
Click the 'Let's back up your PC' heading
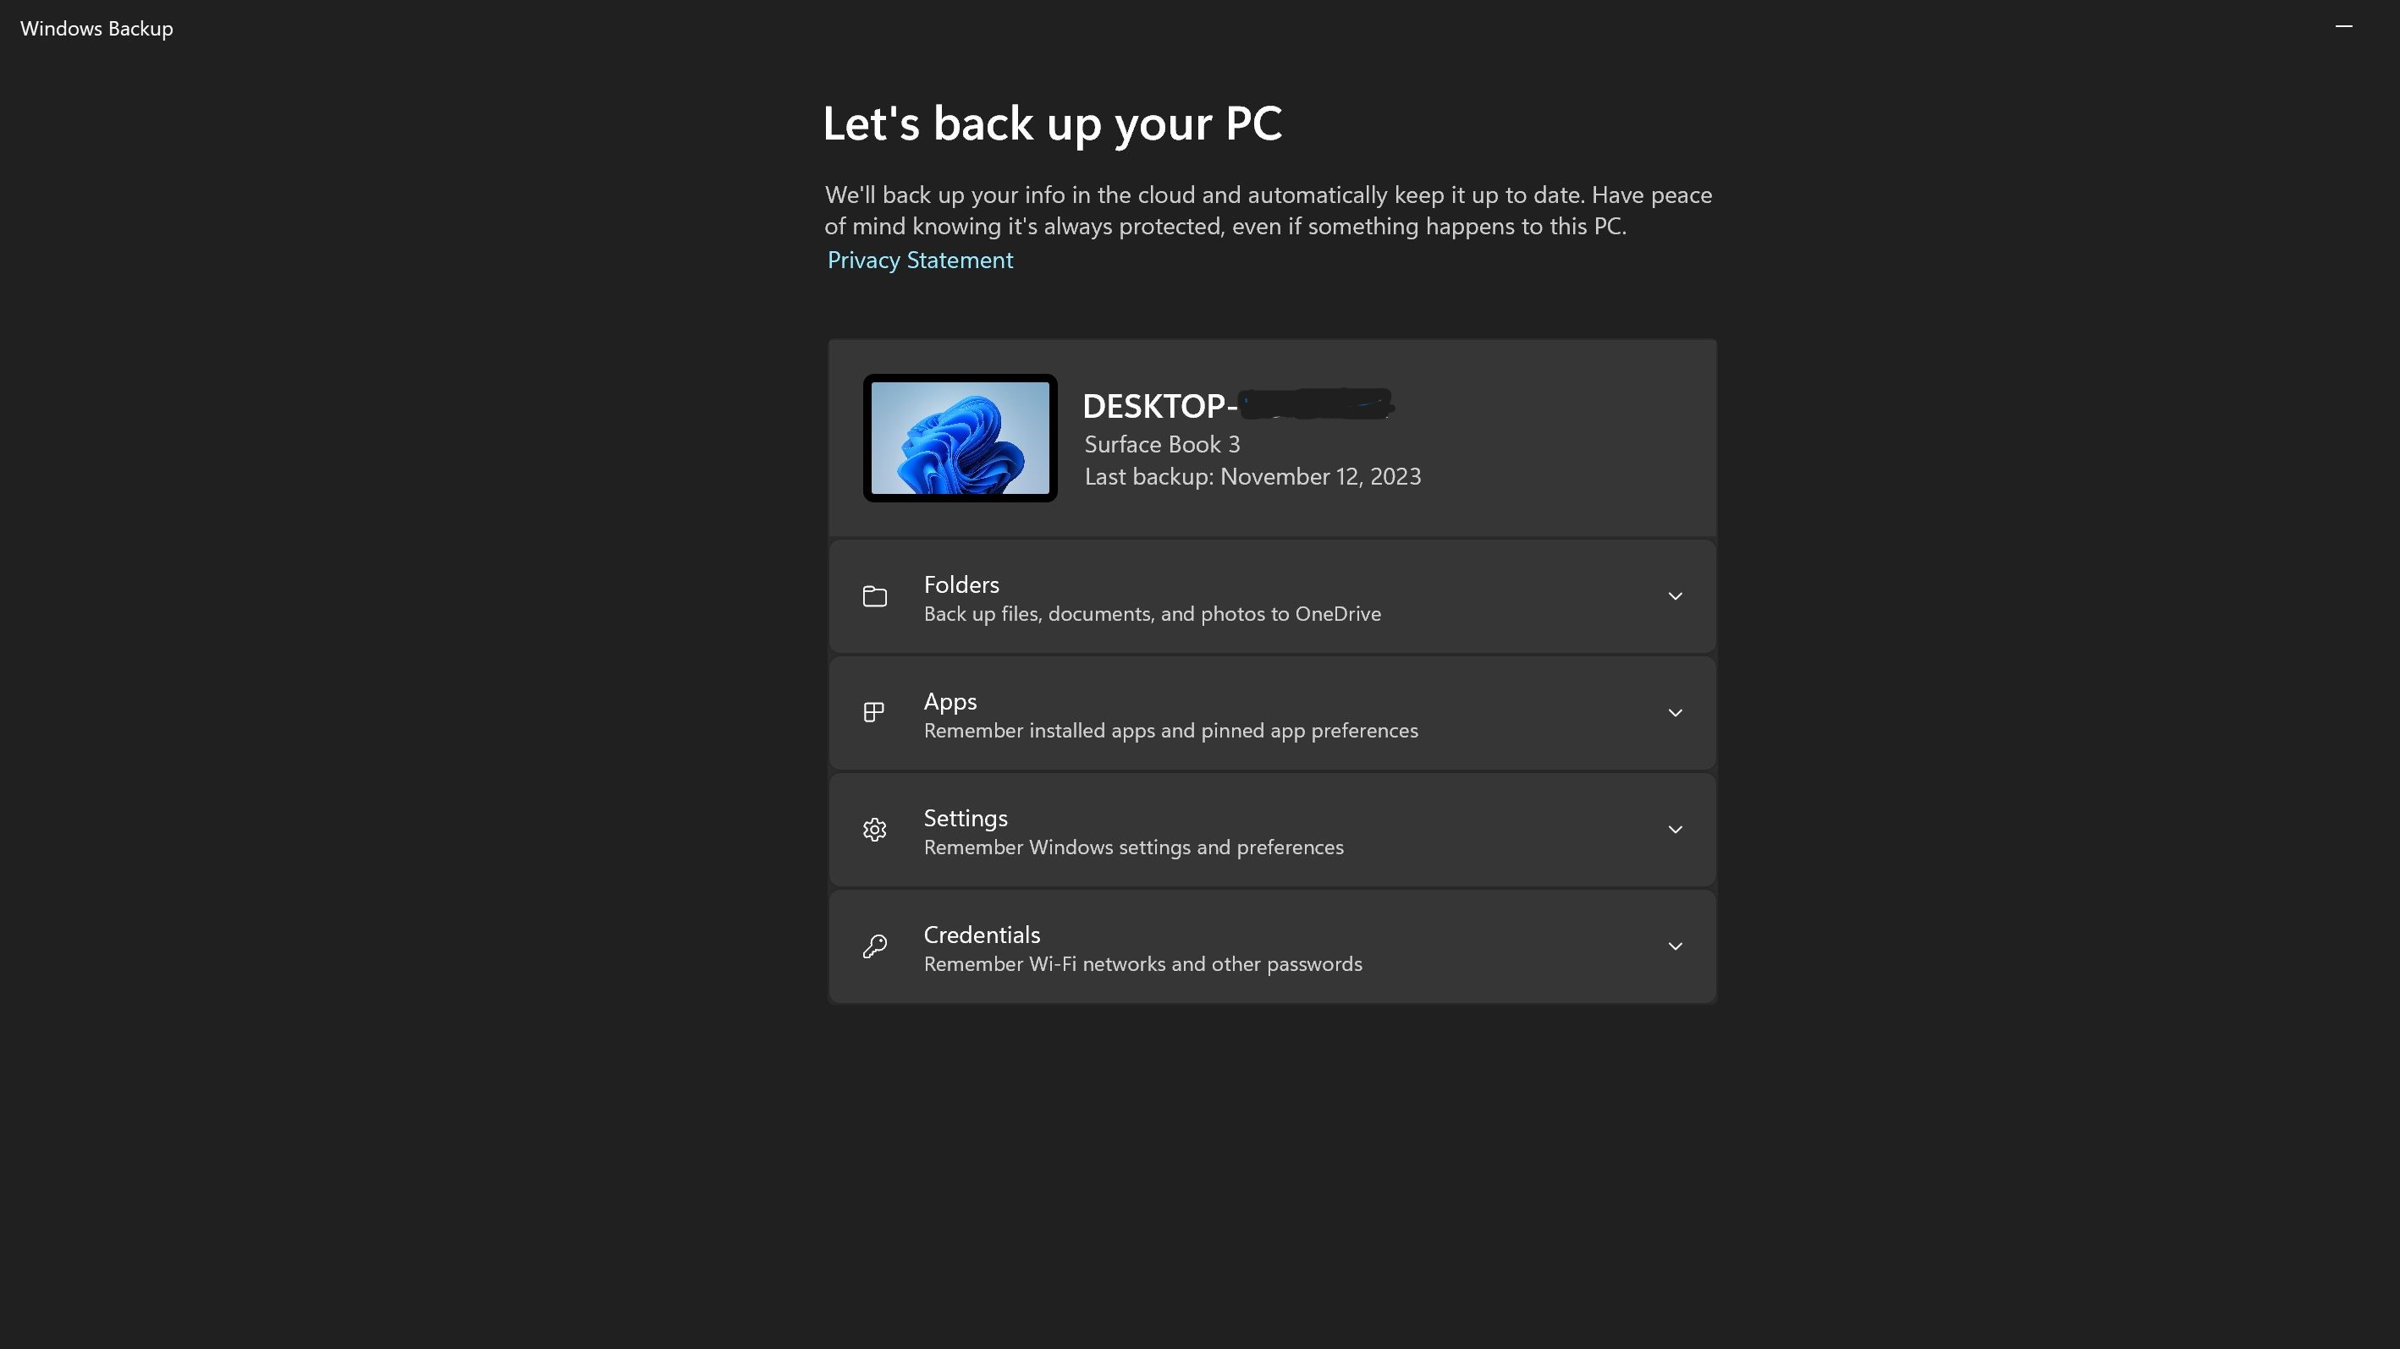[x=1052, y=123]
